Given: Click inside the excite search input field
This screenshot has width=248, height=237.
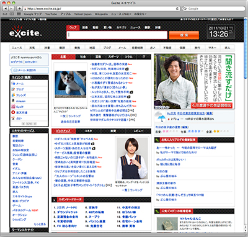Looking at the screenshot, I should 117,35.
